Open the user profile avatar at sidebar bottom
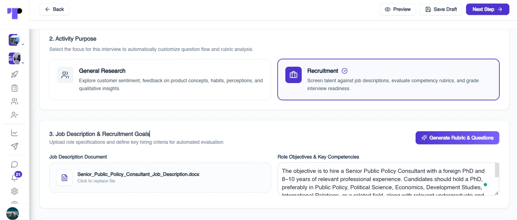The height and width of the screenshot is (220, 517). pyautogui.click(x=13, y=213)
